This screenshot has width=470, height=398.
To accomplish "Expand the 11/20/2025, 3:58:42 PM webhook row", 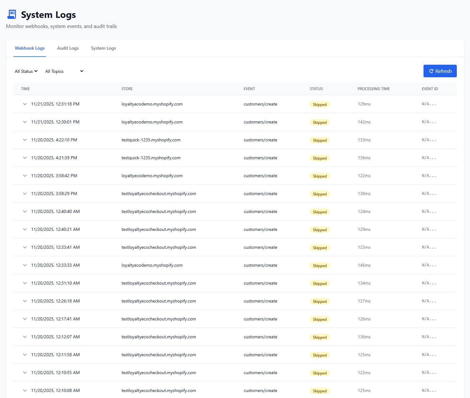I will tap(25, 176).
